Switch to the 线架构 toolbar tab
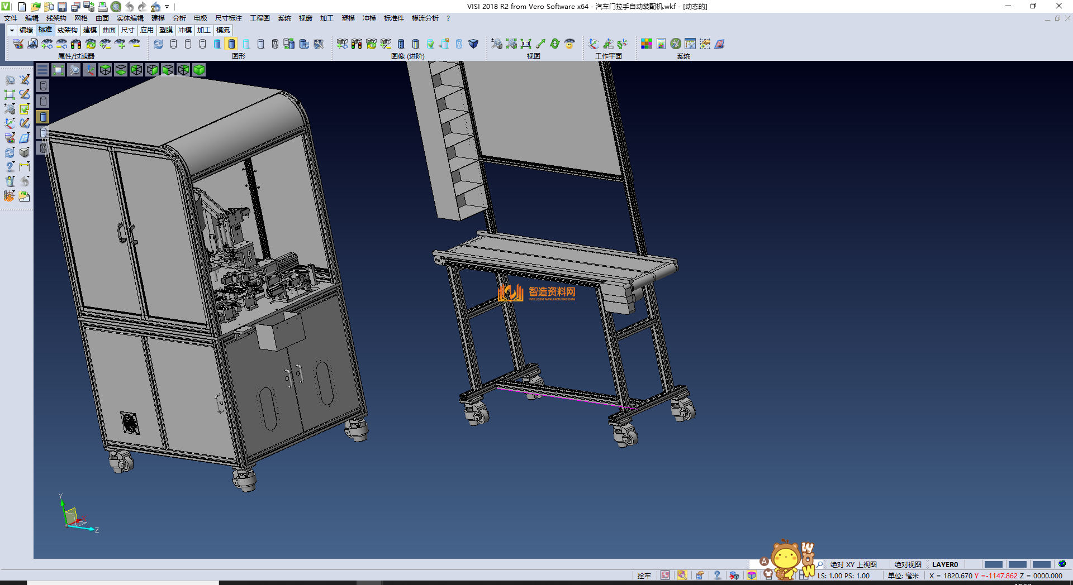 (67, 30)
